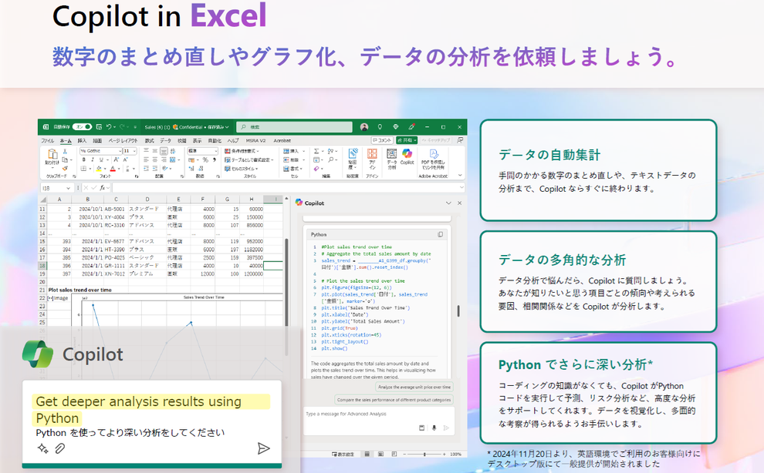
Task: Click the Catch Up (キャッチアップ) button
Action: 435,140
